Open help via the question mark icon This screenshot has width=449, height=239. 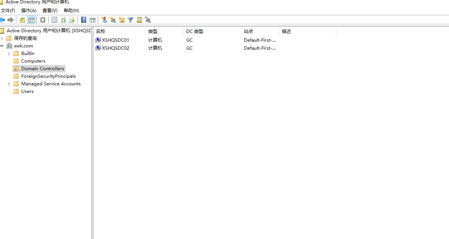pos(84,20)
